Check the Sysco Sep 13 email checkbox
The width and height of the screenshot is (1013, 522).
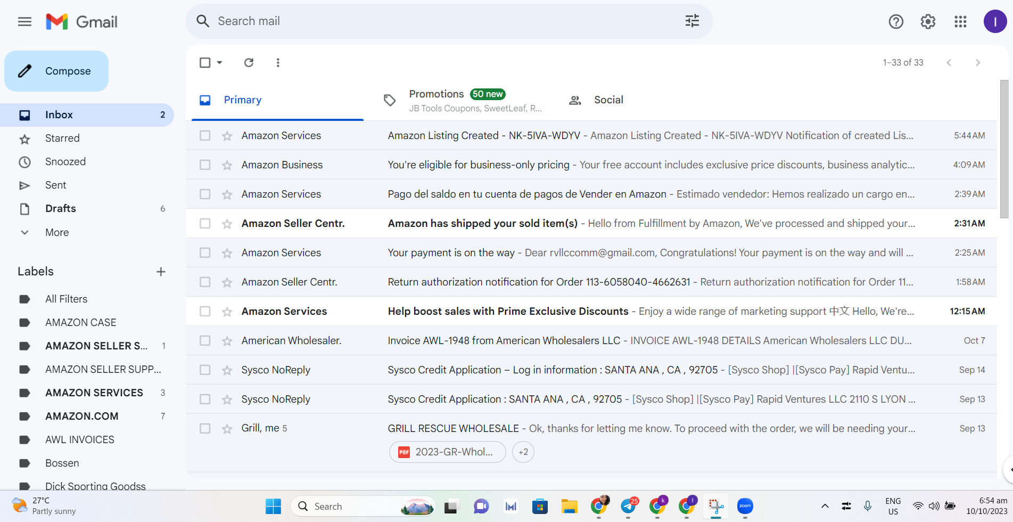pyautogui.click(x=205, y=399)
